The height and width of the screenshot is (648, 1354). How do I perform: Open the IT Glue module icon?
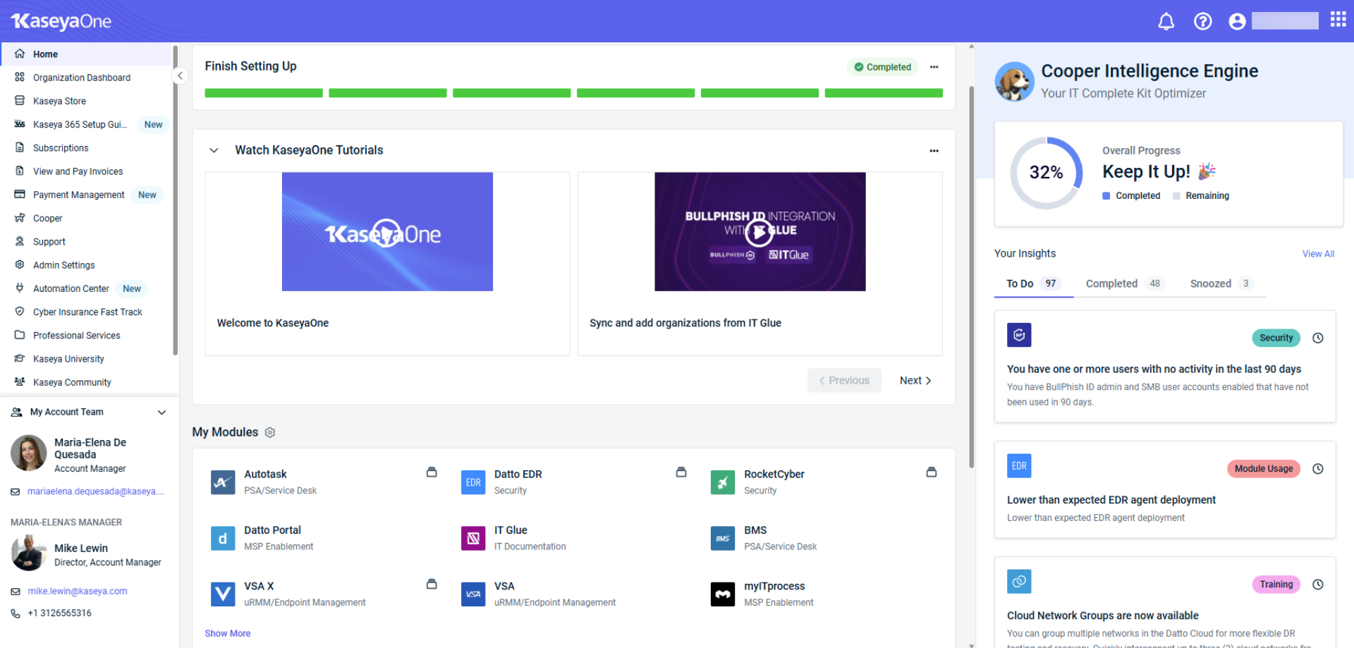click(x=473, y=538)
